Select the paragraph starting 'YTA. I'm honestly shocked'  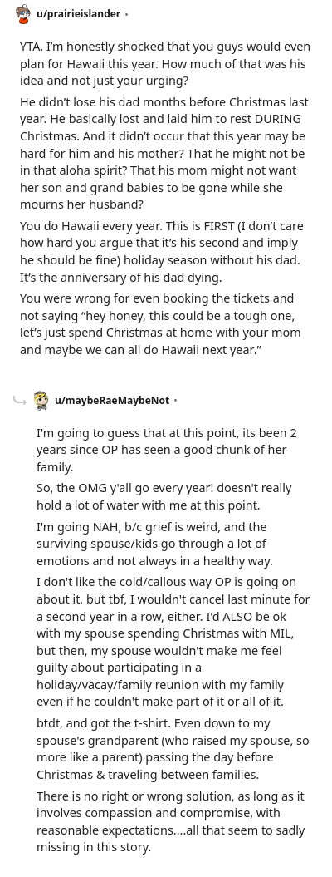tap(165, 64)
